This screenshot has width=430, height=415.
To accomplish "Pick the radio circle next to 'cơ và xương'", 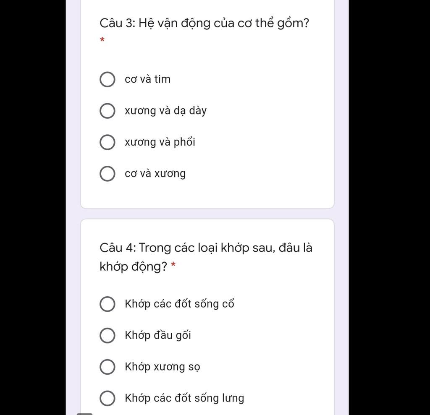I will point(107,173).
